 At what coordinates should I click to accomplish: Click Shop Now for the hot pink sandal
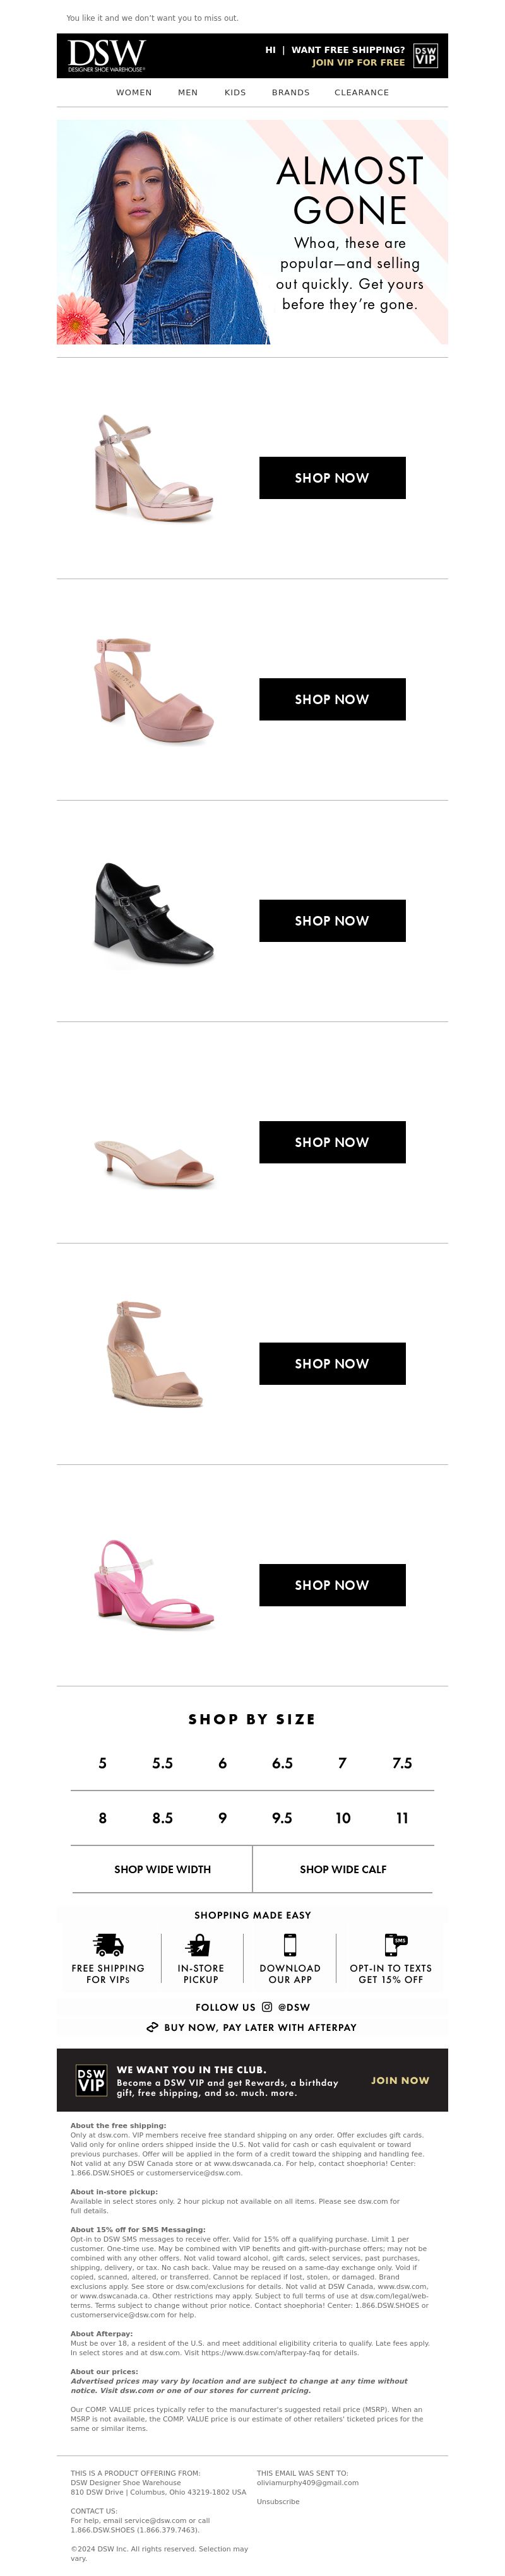pyautogui.click(x=332, y=1584)
